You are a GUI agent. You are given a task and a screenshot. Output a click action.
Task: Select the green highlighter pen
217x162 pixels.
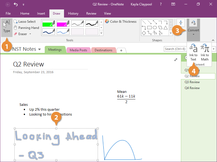coord(49,23)
